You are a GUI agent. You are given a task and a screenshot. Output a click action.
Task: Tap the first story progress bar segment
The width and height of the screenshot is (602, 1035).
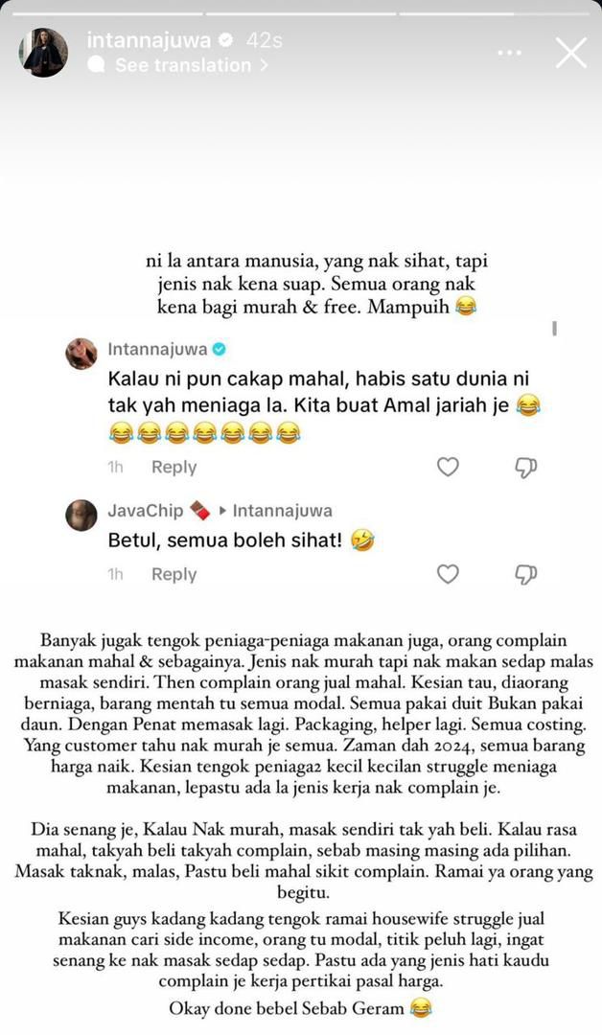[x=104, y=13]
